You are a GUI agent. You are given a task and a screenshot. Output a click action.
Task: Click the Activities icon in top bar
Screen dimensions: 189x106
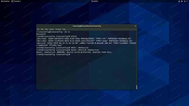tap(2, 1)
